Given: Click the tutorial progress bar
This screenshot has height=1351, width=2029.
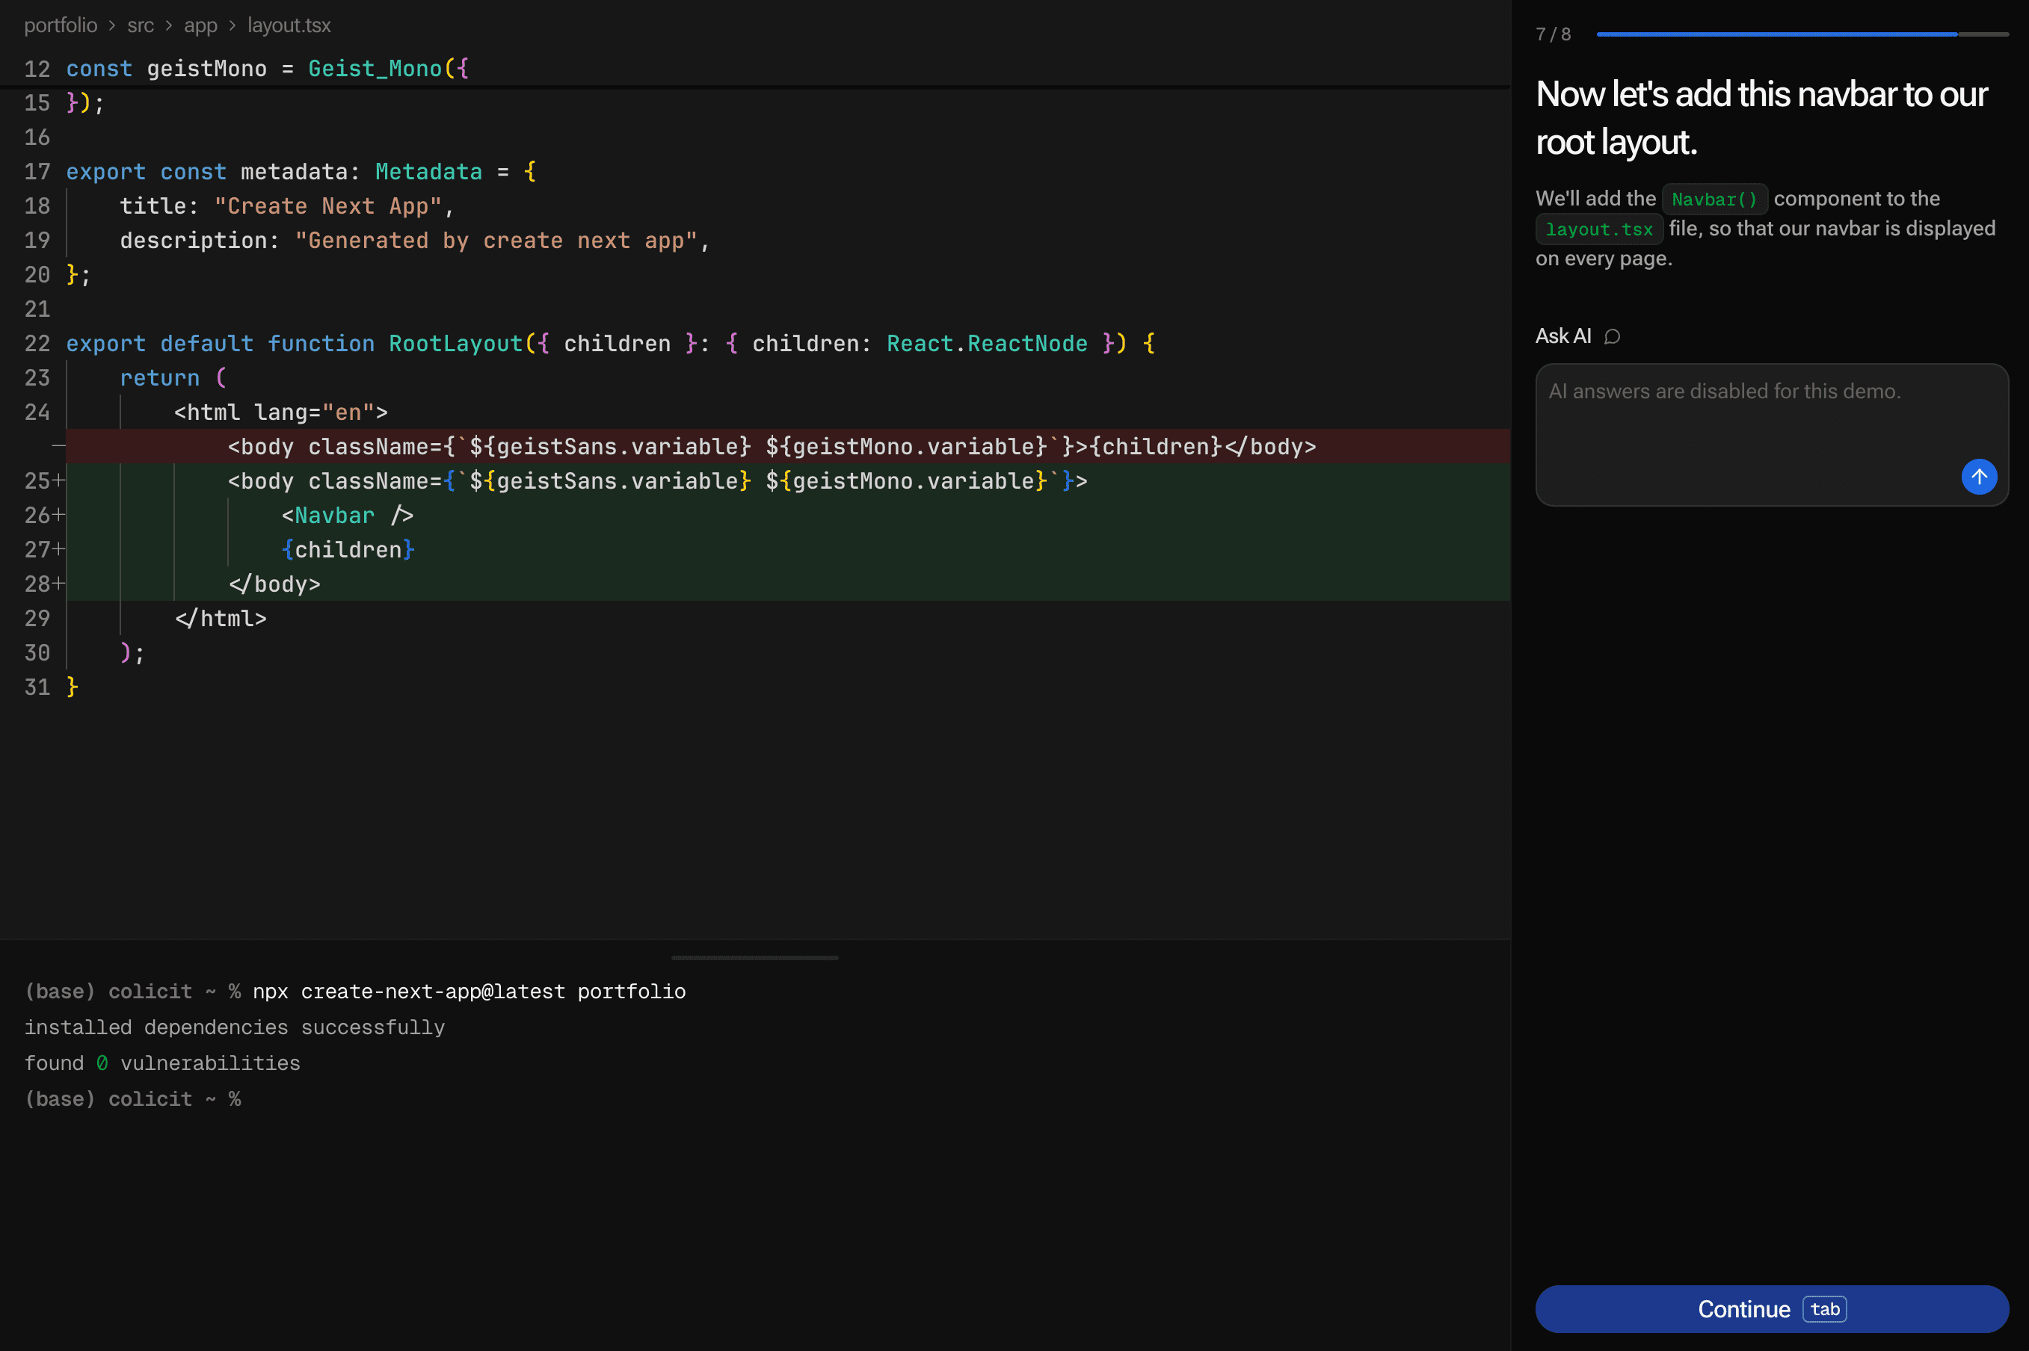Looking at the screenshot, I should (x=1802, y=34).
